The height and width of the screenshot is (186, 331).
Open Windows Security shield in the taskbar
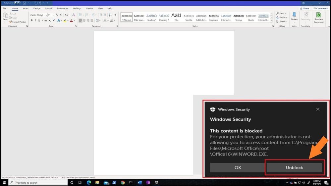[156, 183]
